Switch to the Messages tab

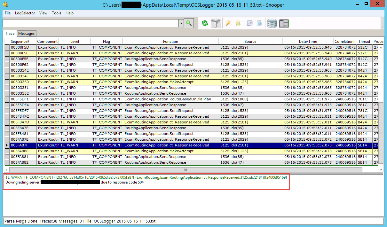pyautogui.click(x=26, y=34)
